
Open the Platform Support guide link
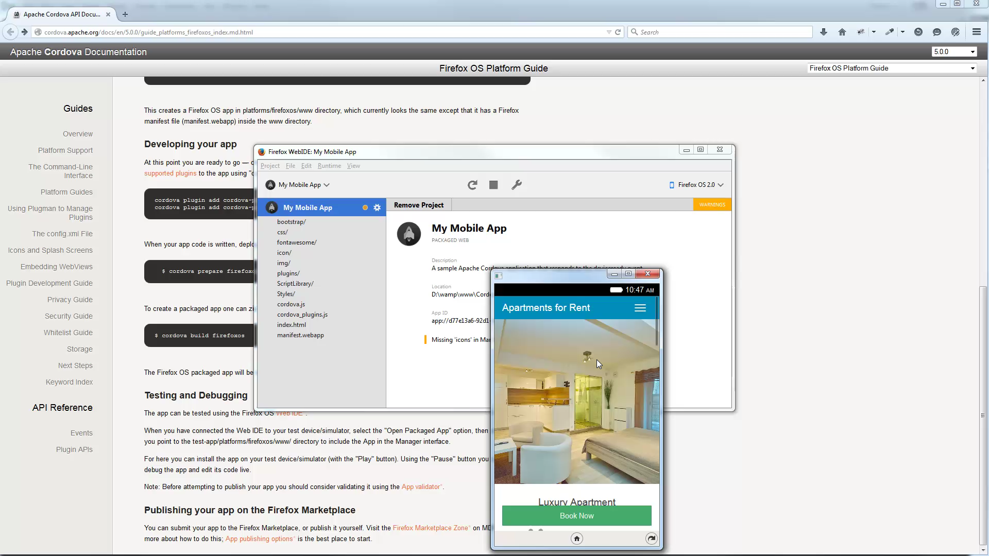(x=65, y=150)
